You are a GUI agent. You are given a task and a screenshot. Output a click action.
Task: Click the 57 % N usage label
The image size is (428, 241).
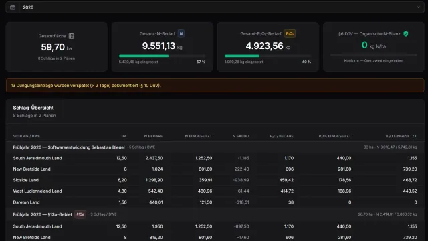(x=201, y=62)
